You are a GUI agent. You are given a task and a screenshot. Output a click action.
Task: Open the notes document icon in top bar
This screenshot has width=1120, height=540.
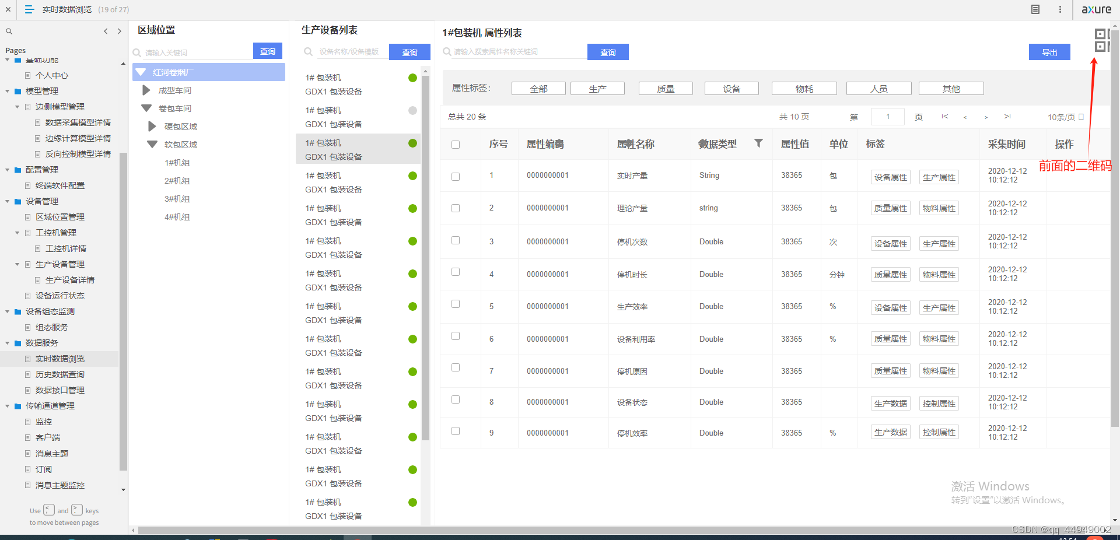tap(1035, 9)
